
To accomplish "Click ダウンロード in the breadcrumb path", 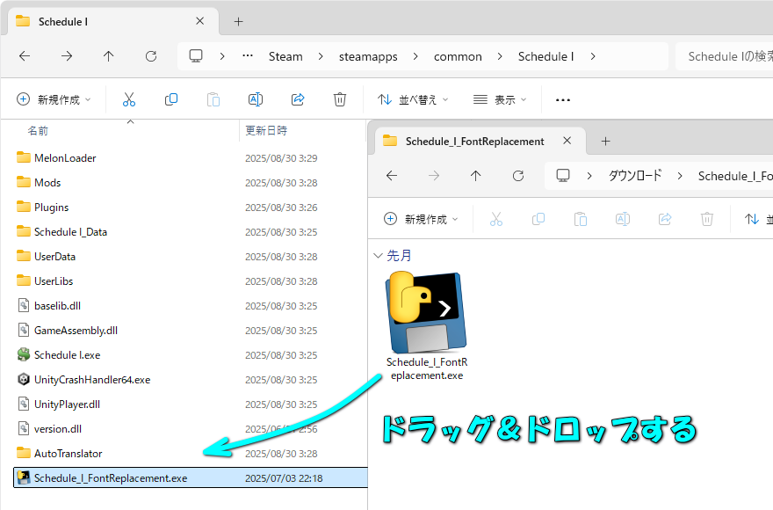I will [635, 176].
